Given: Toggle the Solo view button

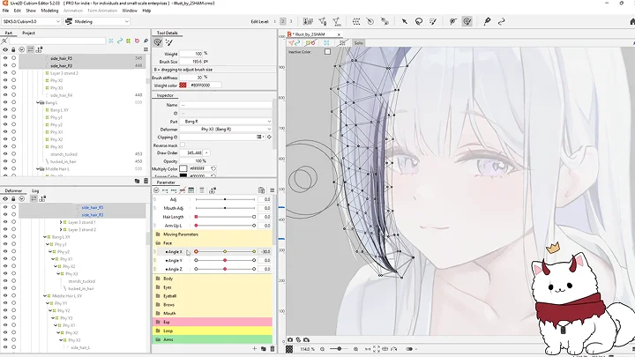Looking at the screenshot, I should (x=358, y=43).
